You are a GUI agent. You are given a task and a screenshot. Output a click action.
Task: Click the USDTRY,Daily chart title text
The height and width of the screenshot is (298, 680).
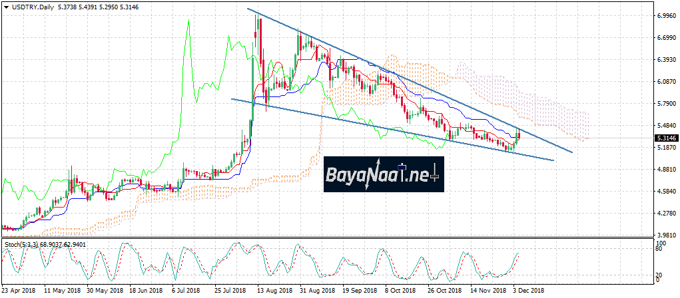pyautogui.click(x=31, y=6)
